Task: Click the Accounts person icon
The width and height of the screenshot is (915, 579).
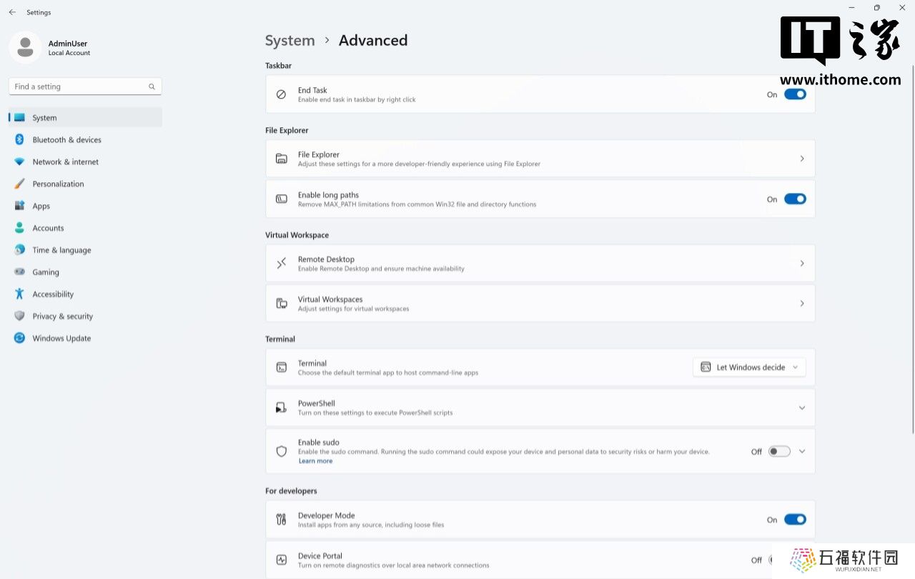Action: 19,228
